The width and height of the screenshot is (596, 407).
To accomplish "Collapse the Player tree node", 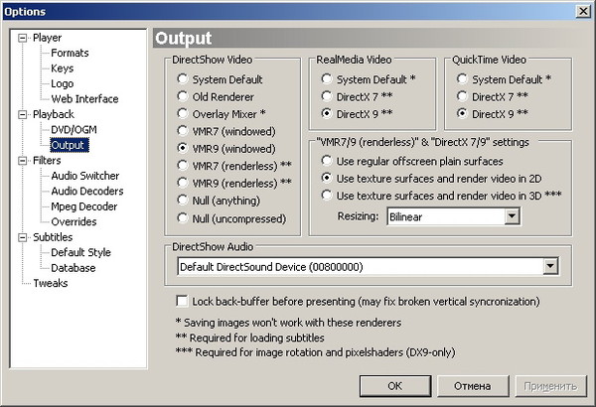I will [23, 38].
